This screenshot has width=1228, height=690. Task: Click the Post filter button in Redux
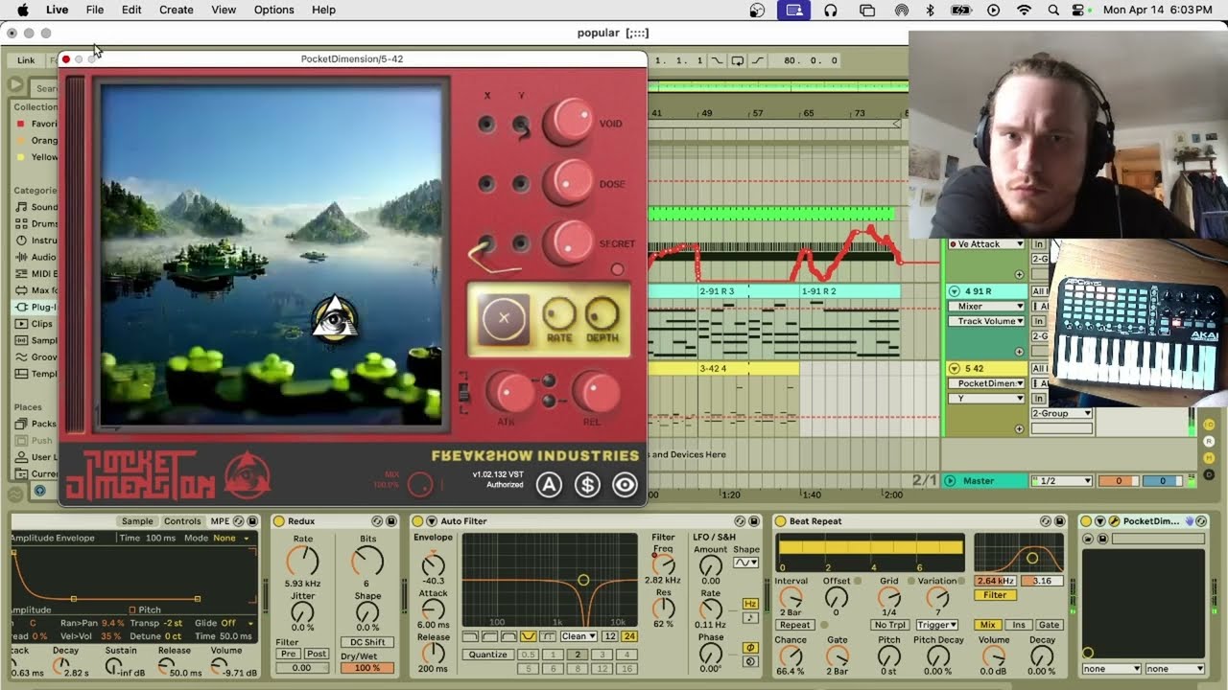[316, 654]
